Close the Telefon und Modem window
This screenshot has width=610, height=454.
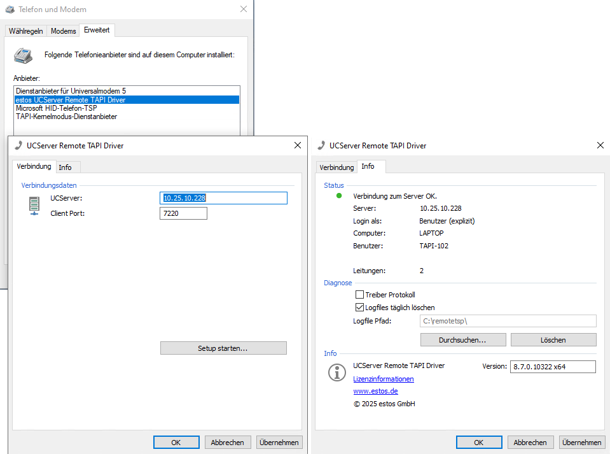pos(243,10)
